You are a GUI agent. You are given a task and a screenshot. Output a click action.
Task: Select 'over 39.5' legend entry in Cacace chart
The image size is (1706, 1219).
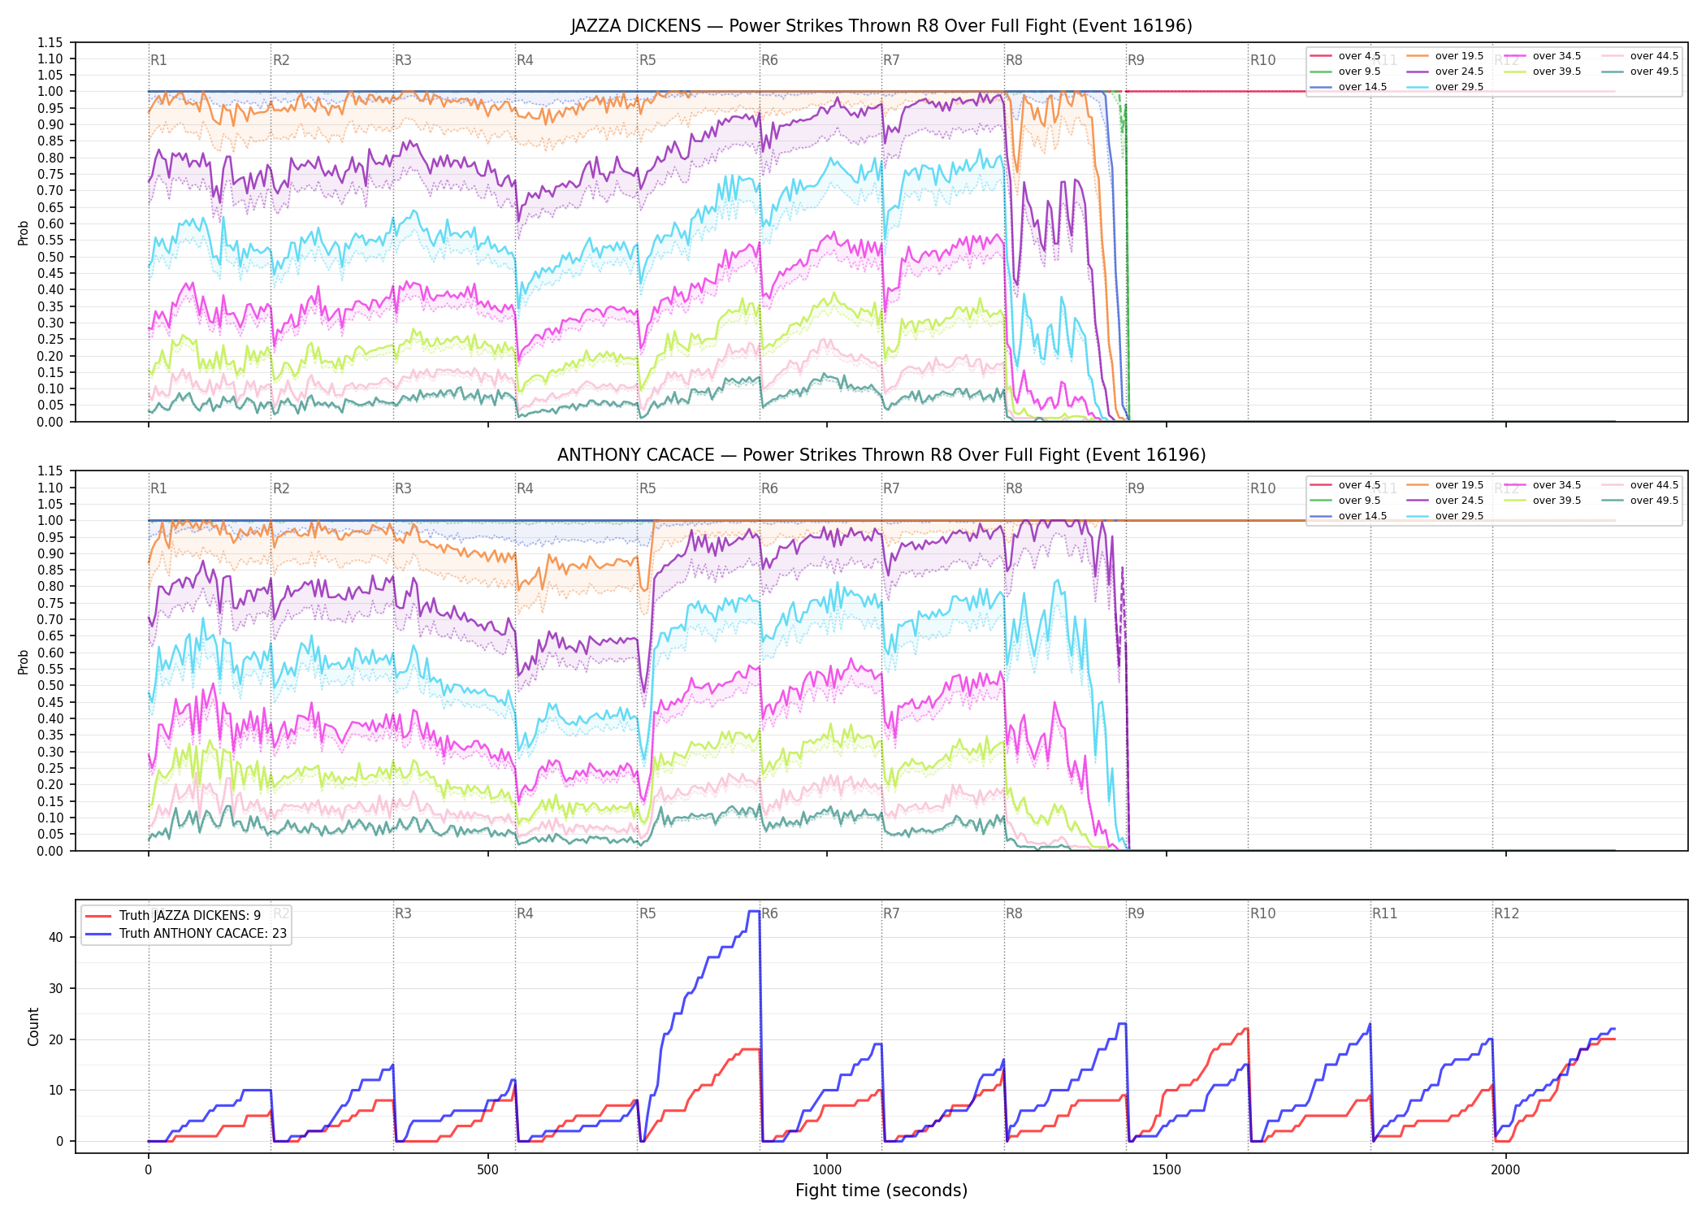pos(1542,501)
